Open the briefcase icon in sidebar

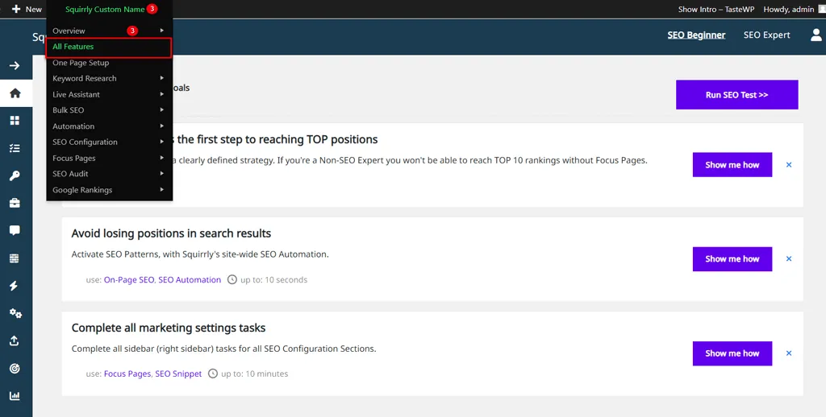[x=15, y=203]
